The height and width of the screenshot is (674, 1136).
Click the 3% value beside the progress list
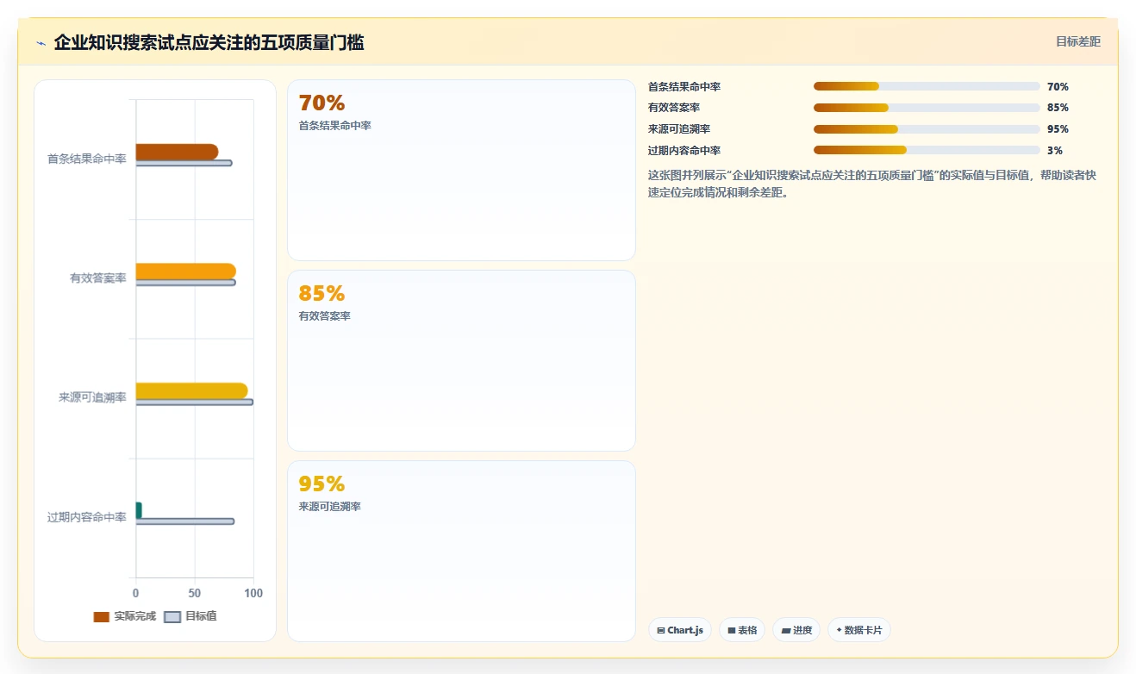[x=1055, y=150]
